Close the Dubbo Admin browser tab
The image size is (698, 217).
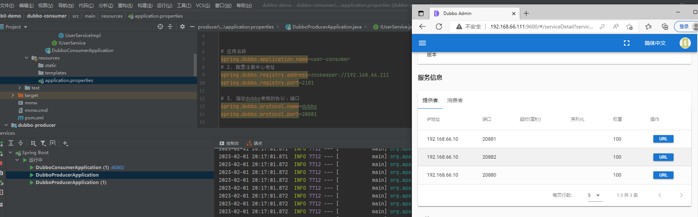514,13
